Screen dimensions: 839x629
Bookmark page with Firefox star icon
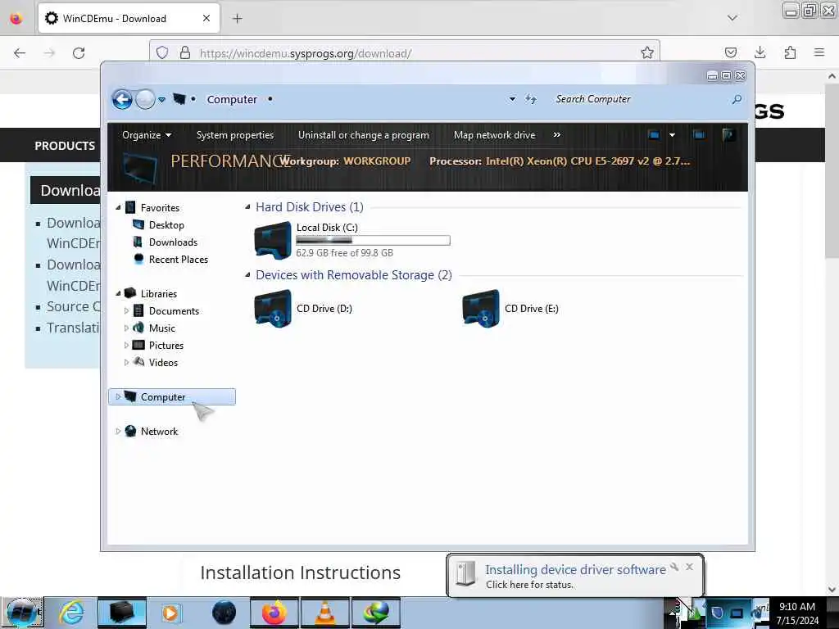[x=647, y=52]
